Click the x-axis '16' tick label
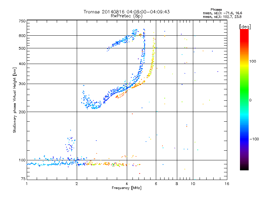This screenshot has height=200, width=267. click(227, 184)
